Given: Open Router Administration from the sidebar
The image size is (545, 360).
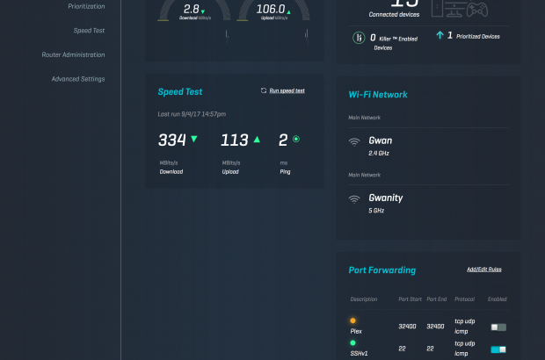Looking at the screenshot, I should (73, 54).
